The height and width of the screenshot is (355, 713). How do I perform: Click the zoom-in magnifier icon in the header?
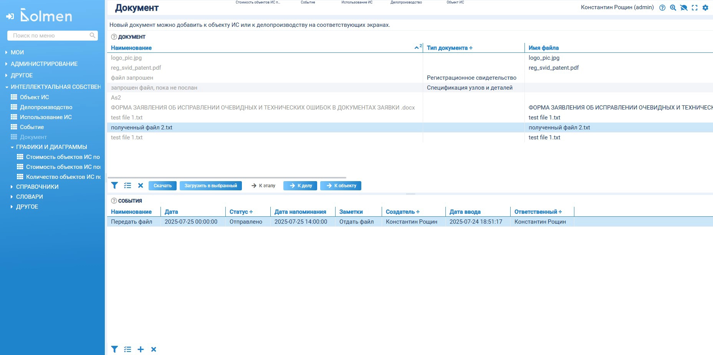673,8
